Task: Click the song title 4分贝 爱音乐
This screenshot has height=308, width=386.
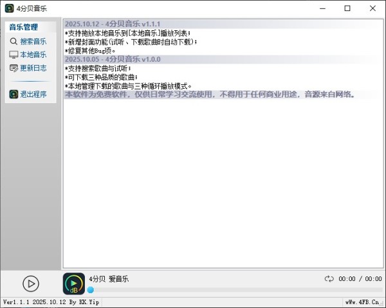Action: (x=109, y=279)
